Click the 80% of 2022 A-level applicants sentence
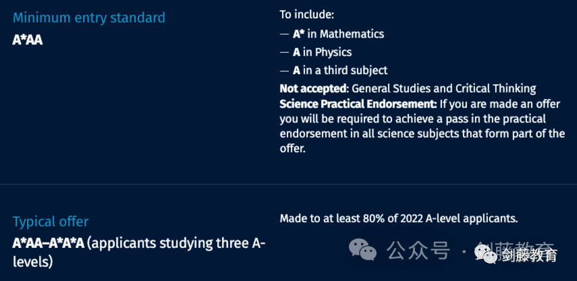Screen dimensions: 577x281 399,218
